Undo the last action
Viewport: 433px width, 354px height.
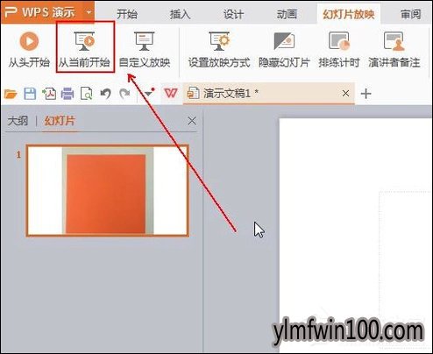[x=105, y=94]
